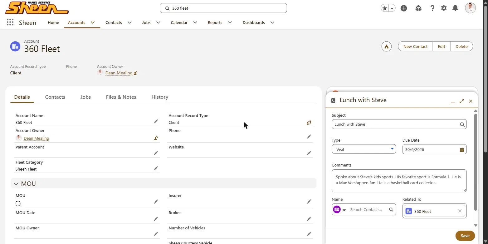
Task: Open the Jobs nav dropdown chevron
Action: (158, 22)
